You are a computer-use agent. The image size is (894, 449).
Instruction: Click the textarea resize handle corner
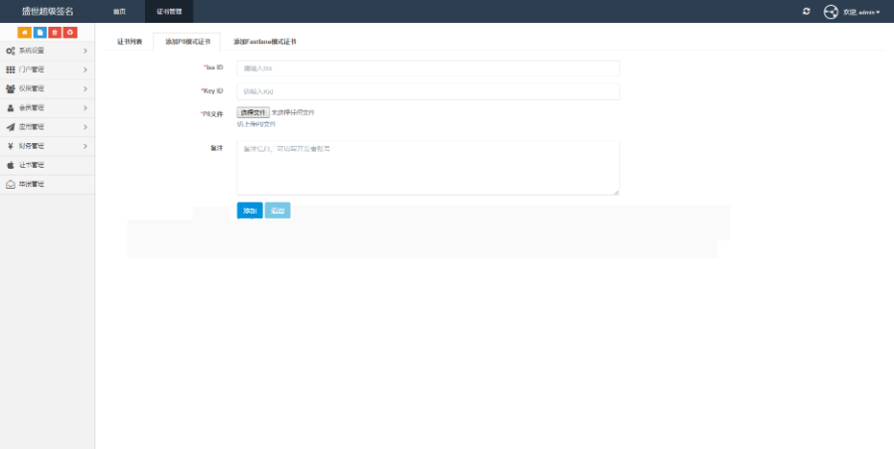[616, 193]
